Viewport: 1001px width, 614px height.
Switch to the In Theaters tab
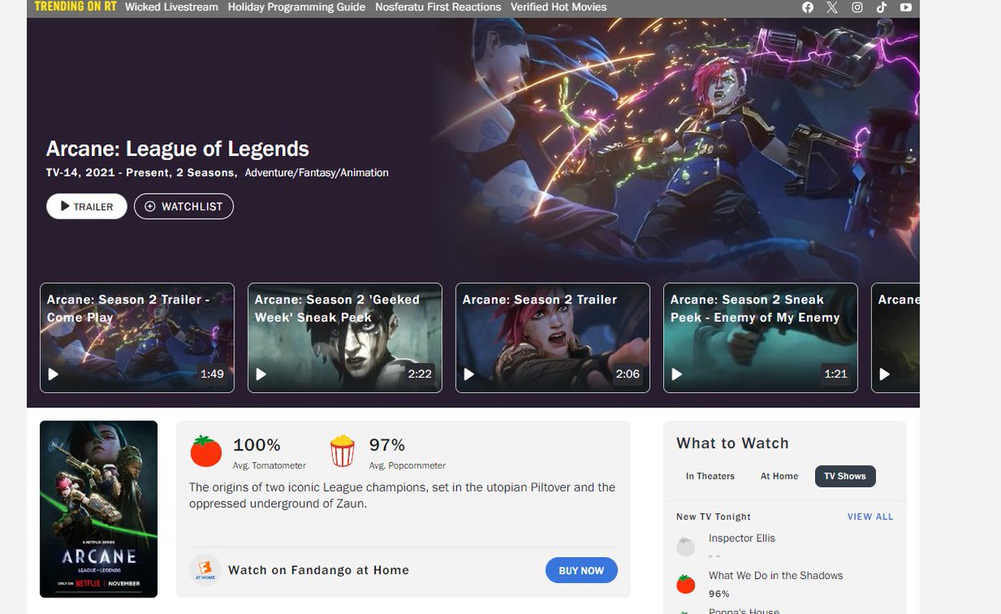click(x=710, y=476)
